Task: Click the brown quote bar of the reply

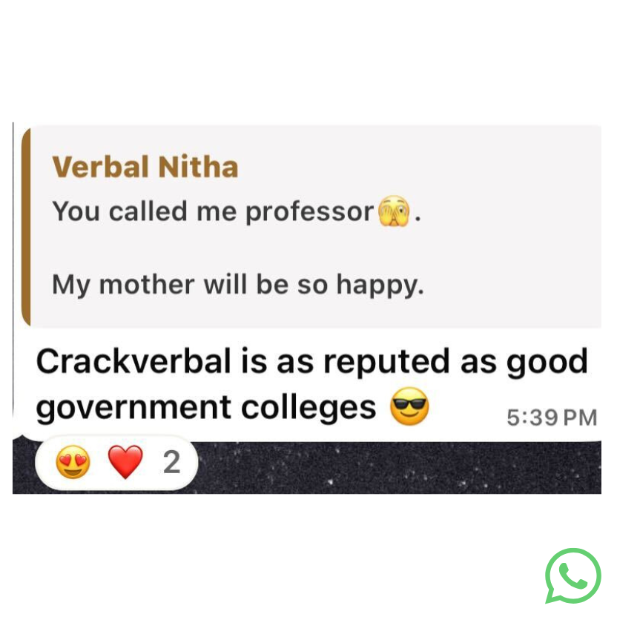Action: pos(26,226)
